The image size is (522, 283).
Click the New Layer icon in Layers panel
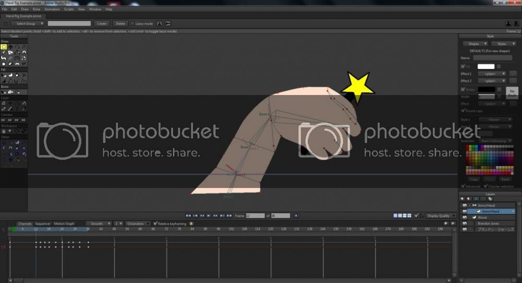click(463, 199)
